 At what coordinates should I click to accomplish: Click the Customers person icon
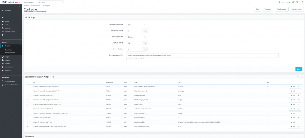[3, 28]
